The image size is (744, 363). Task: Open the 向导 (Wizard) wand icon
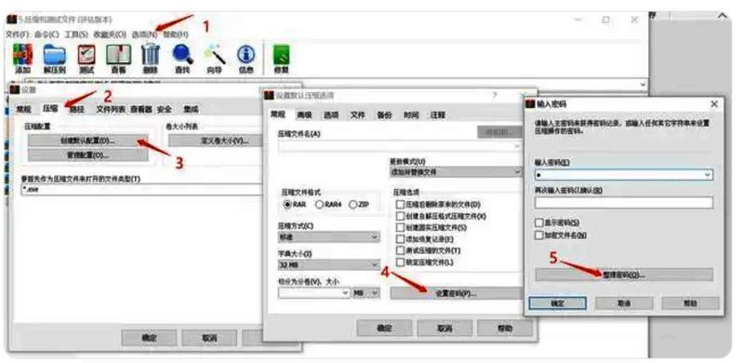tap(214, 59)
